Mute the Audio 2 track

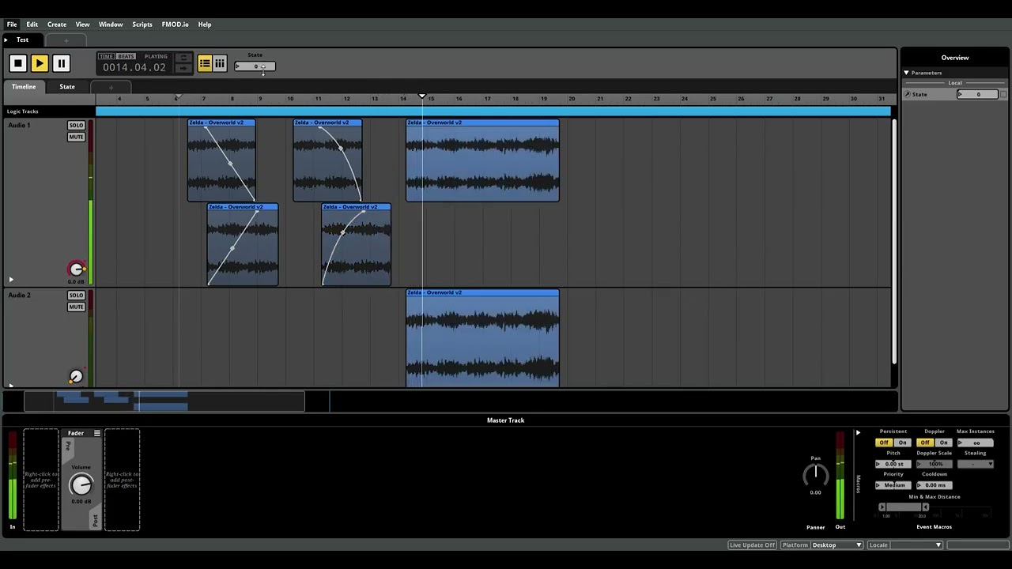(76, 307)
